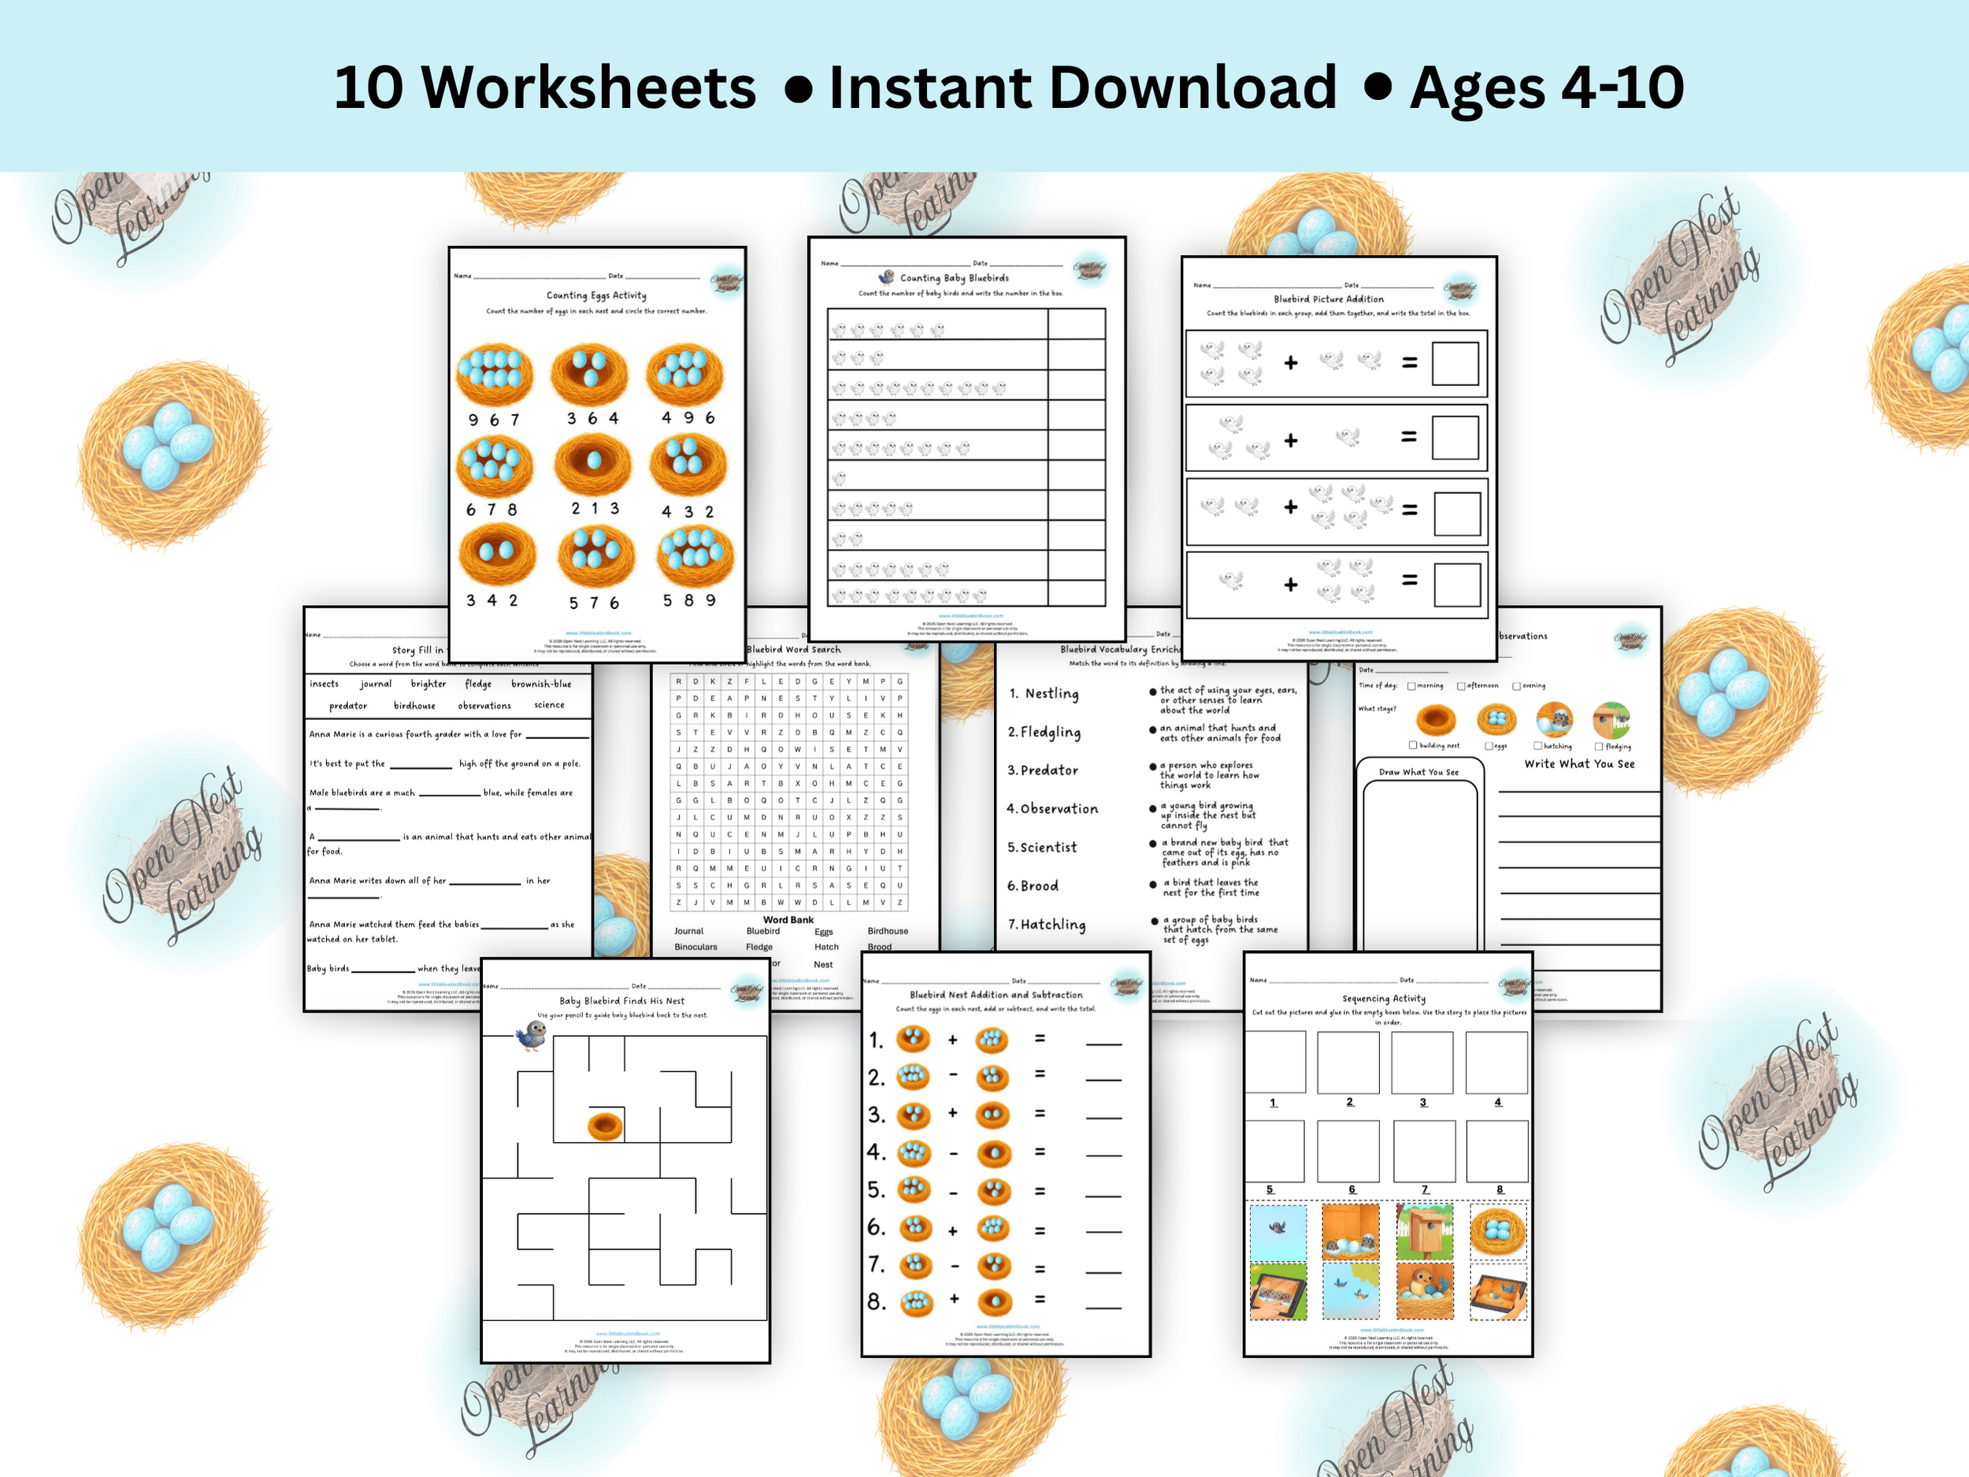Click the '10 Worksheets' header text
This screenshot has height=1477, width=1969.
[545, 87]
